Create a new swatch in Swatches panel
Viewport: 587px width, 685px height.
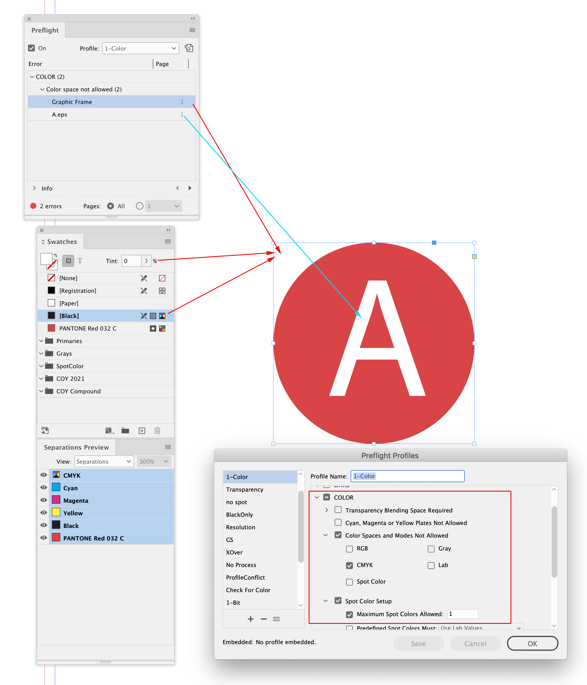click(141, 430)
